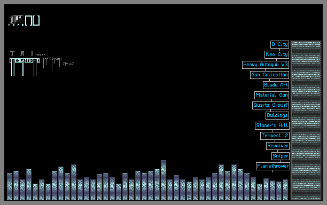Viewport: 327px width, 205px height.
Task: Select the Revolver entry
Action: pos(278,146)
